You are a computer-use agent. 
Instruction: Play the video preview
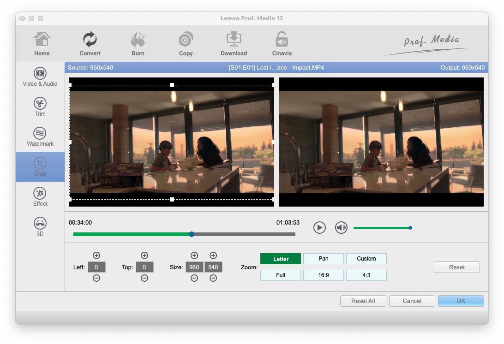coord(319,227)
